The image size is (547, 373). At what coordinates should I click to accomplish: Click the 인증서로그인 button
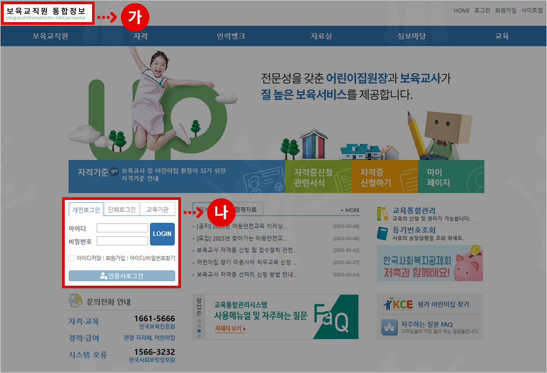pos(121,276)
